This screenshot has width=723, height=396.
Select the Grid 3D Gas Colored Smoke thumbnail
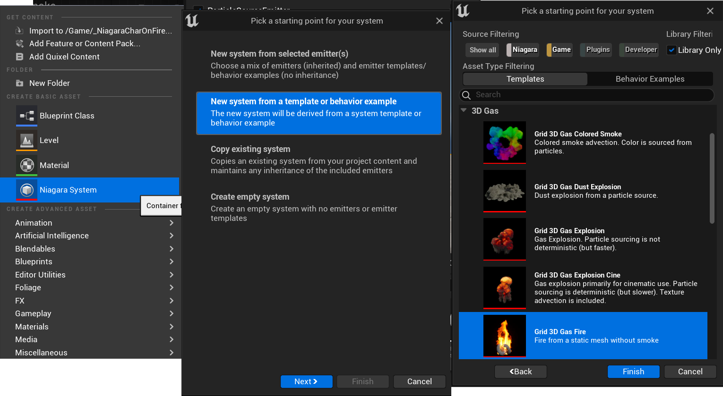[505, 143]
